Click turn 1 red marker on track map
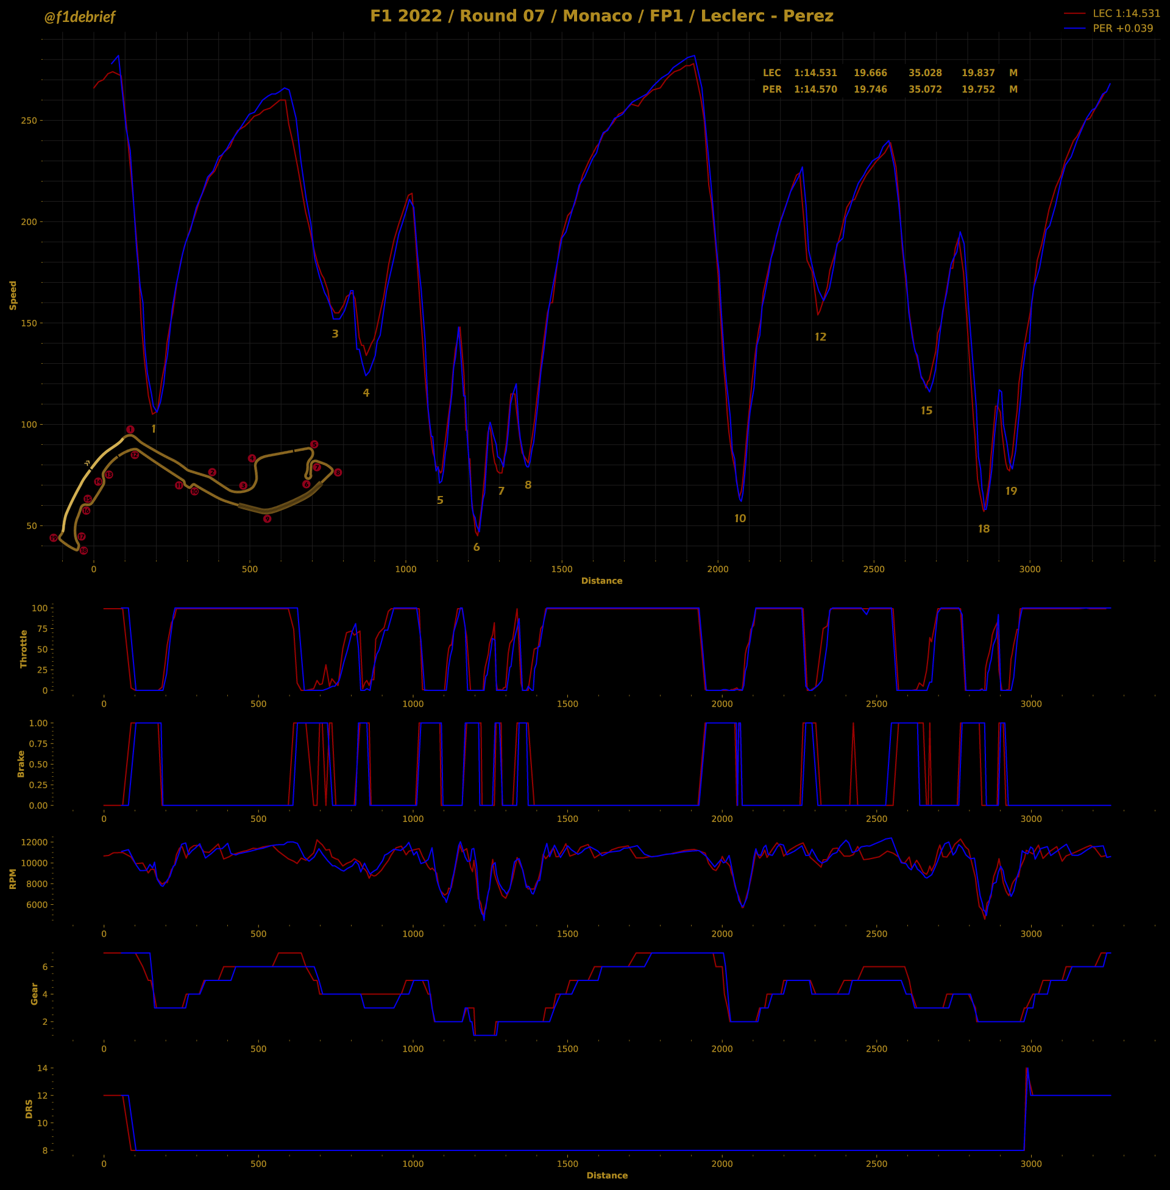 tap(130, 430)
